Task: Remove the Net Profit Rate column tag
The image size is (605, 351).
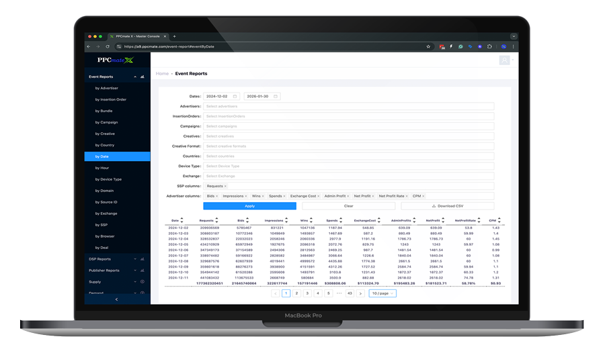Action: (x=407, y=196)
